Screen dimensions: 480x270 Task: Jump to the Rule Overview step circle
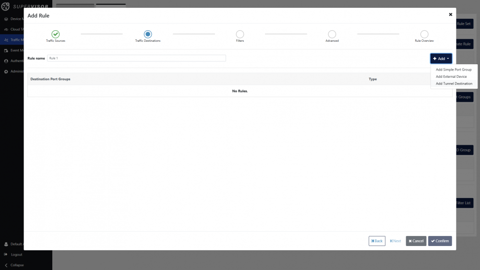[x=424, y=34]
